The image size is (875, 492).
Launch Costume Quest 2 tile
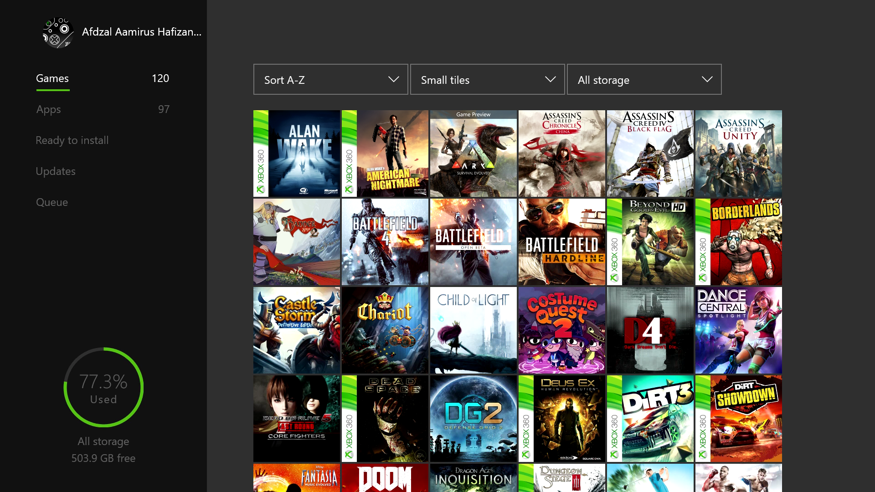click(562, 330)
